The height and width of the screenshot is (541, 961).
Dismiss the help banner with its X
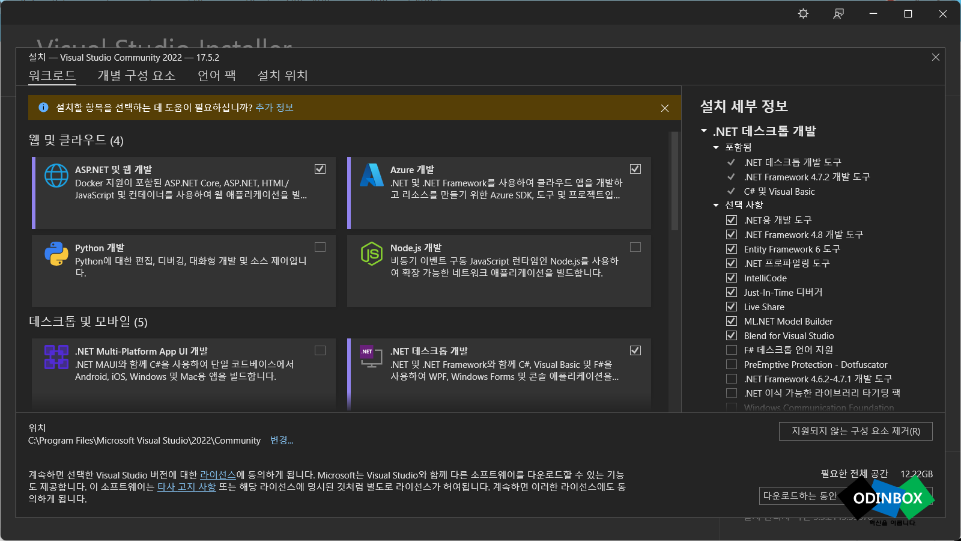[x=664, y=108]
